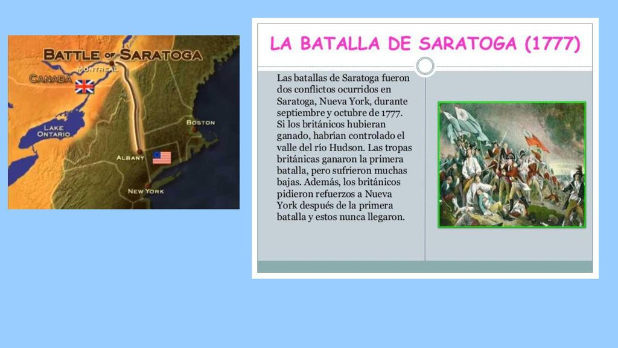Click the red dot marker at Boston

194,129
